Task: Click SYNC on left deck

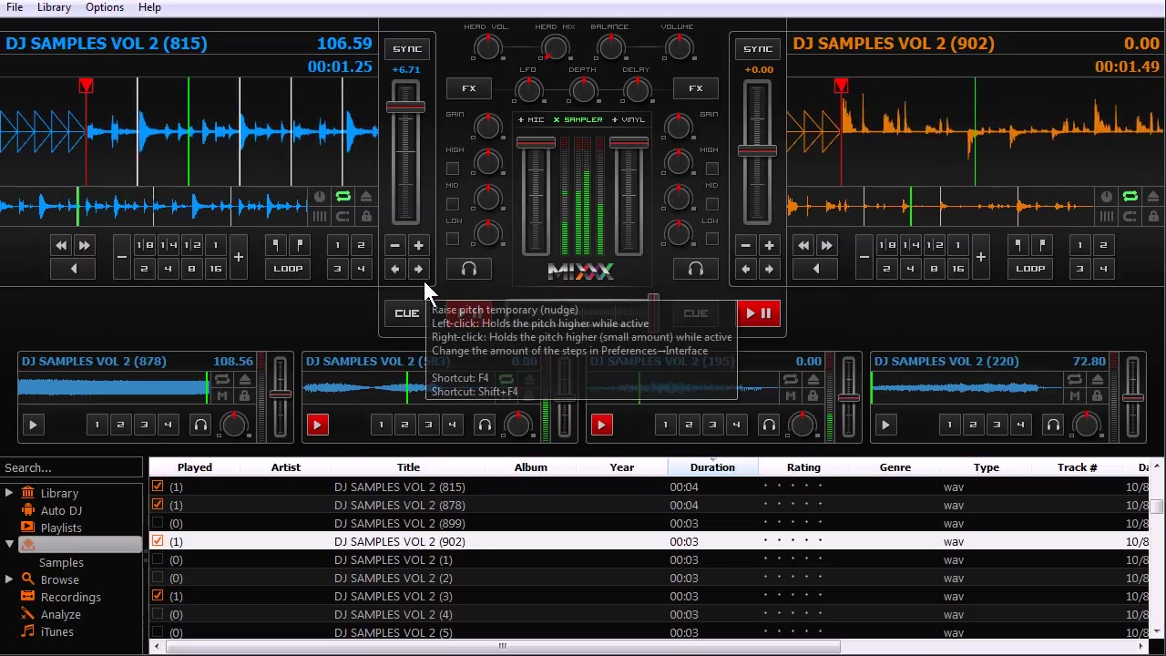Action: point(406,49)
